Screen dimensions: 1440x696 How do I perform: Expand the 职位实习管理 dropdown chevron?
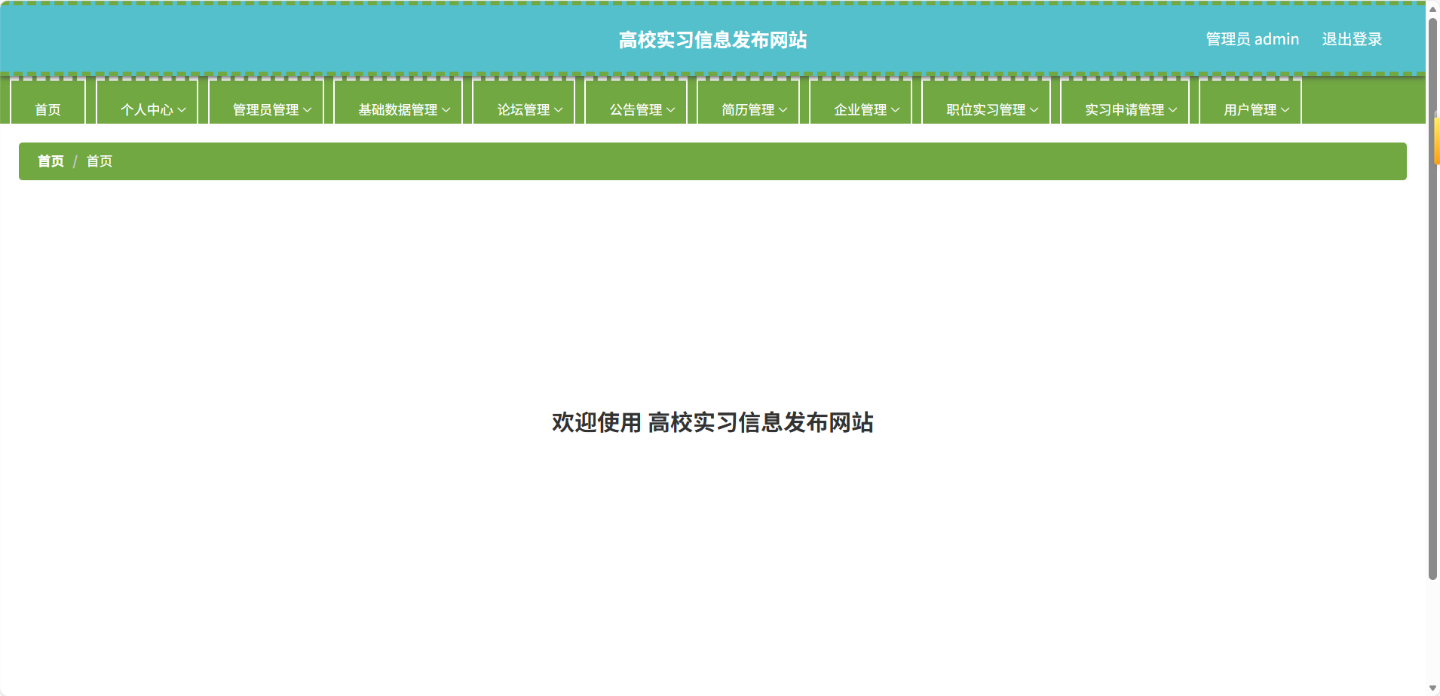[1034, 110]
